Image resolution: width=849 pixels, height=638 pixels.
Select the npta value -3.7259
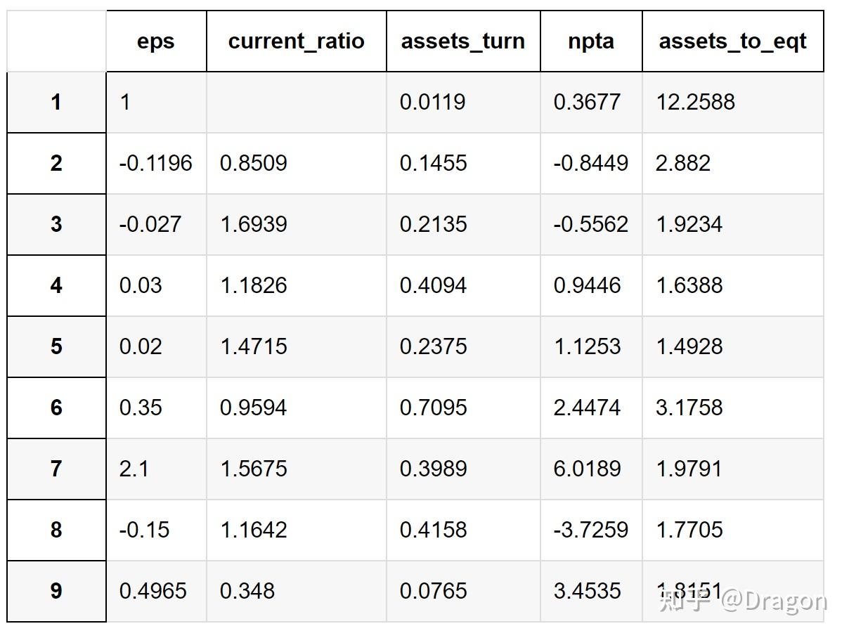tap(590, 530)
